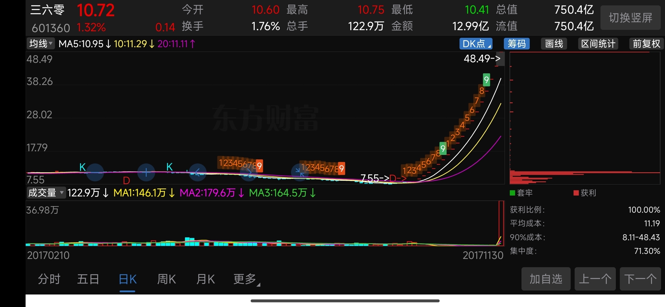
Task: Toggle the DK点 indicator
Action: tap(476, 44)
